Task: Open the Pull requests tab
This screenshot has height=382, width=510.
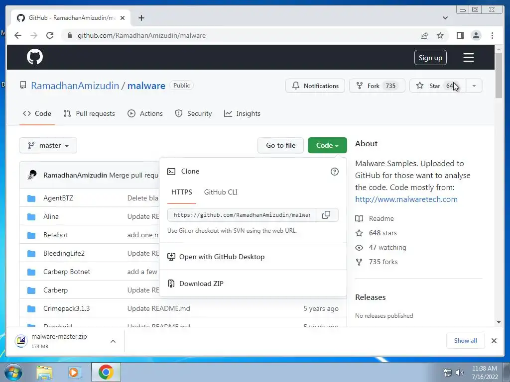Action: 90,114
